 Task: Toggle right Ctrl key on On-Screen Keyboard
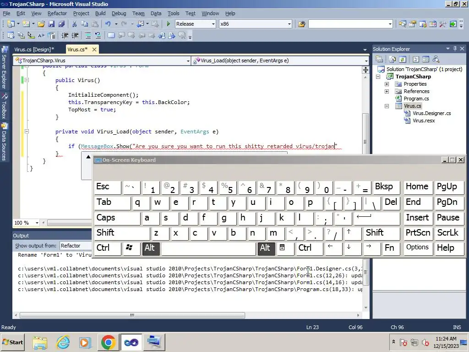(x=309, y=248)
